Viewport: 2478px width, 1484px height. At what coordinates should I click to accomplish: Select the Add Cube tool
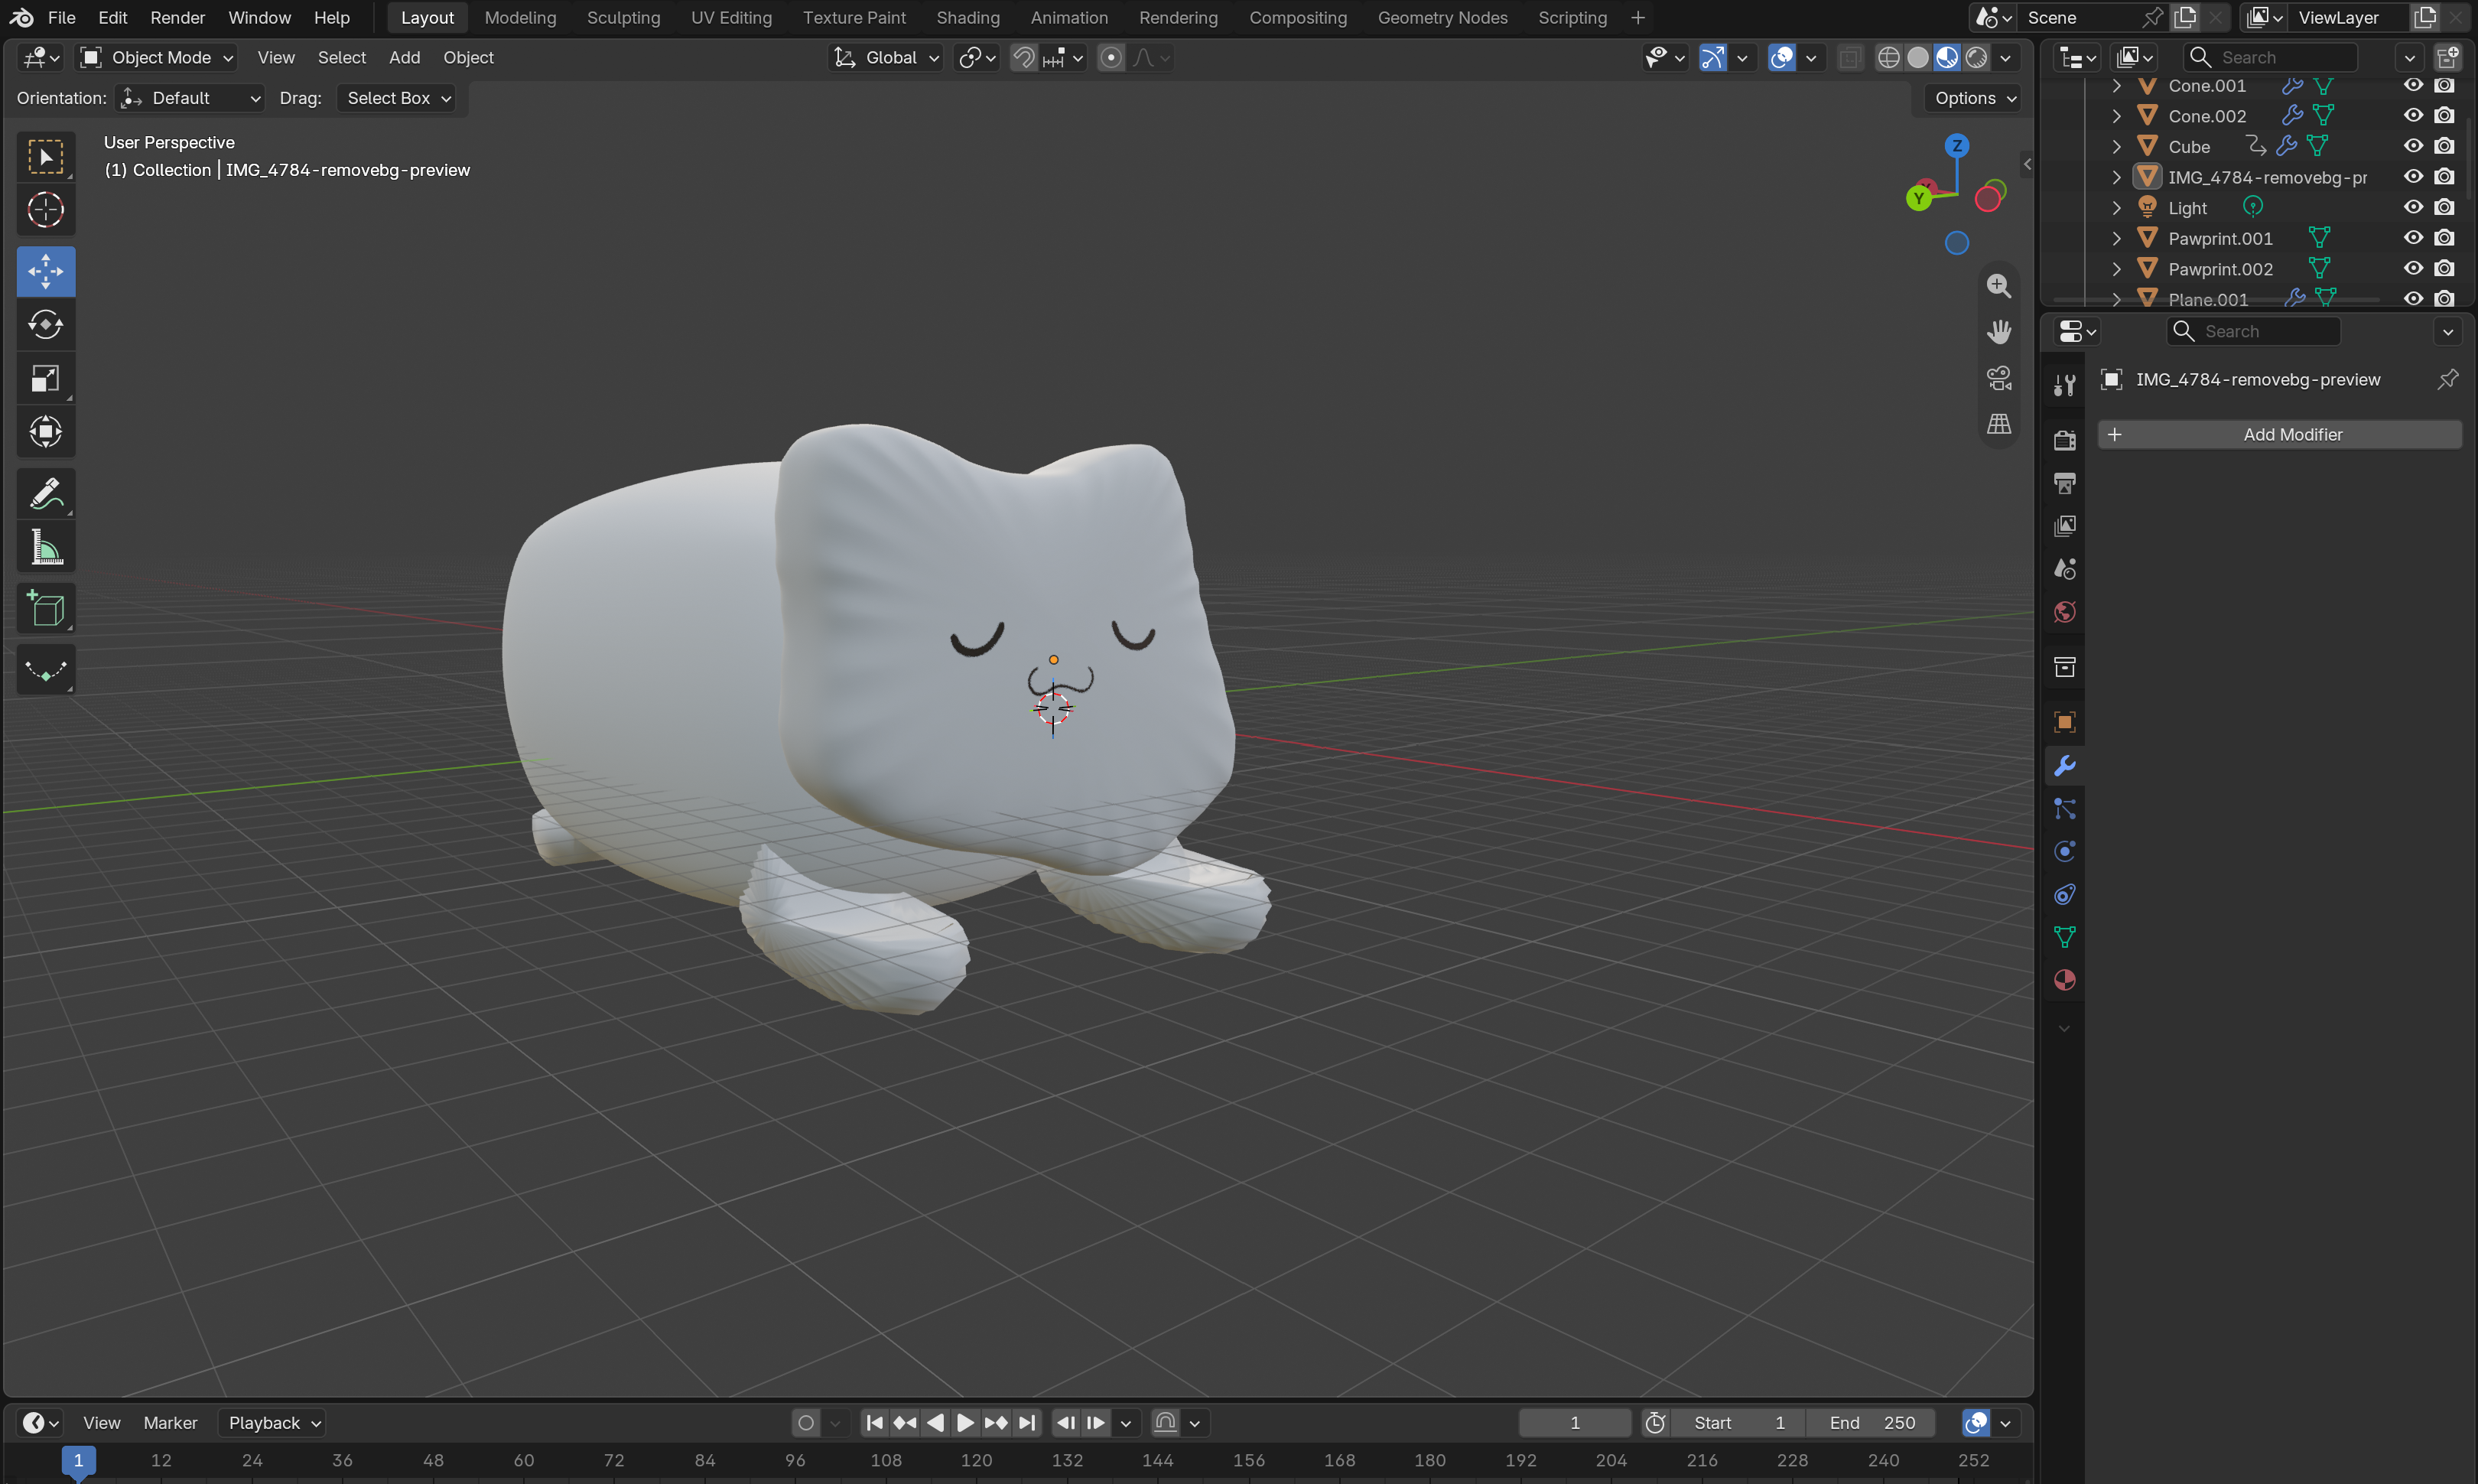(x=46, y=609)
